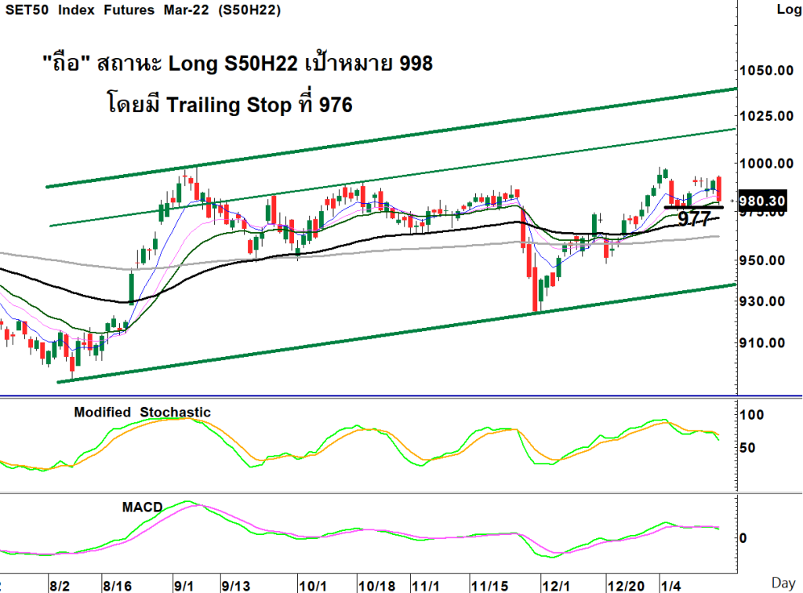Click the 12/20 date marker
The height and width of the screenshot is (593, 803).
point(626,586)
